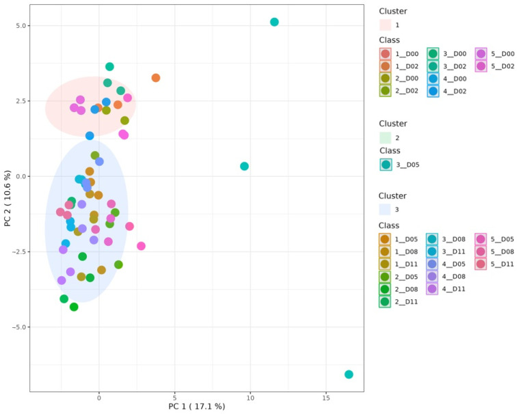Image resolution: width=517 pixels, height=414 pixels.
Task: Pick the 1__D11 legend swatch
Action: (x=384, y=264)
